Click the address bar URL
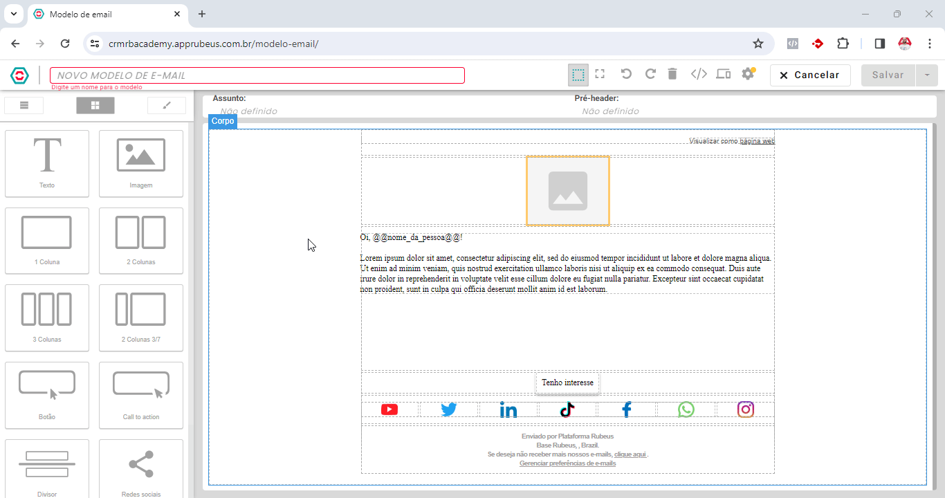945x498 pixels. (x=213, y=44)
